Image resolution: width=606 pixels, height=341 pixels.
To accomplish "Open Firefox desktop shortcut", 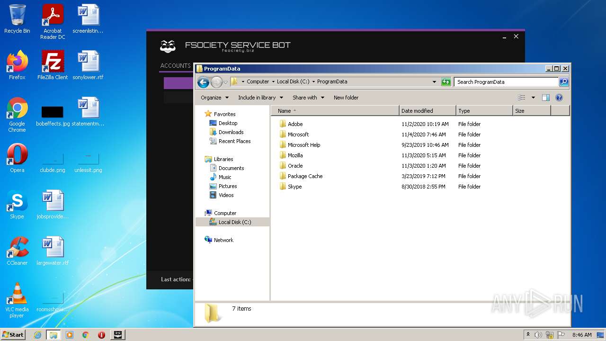I will click(17, 65).
